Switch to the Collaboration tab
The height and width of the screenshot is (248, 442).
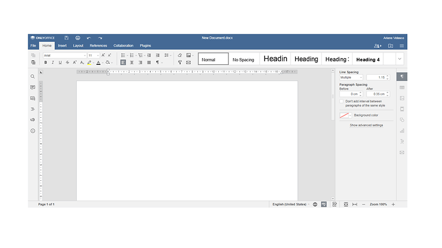coord(123,46)
